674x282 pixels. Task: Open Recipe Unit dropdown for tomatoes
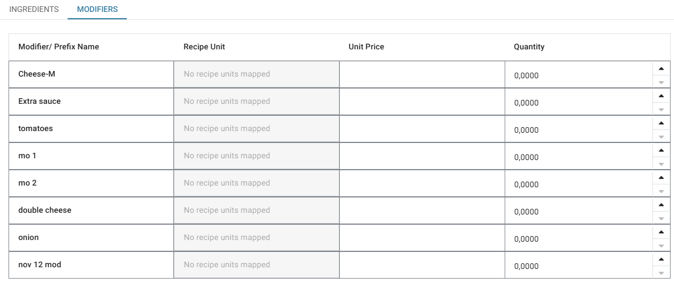[256, 129]
